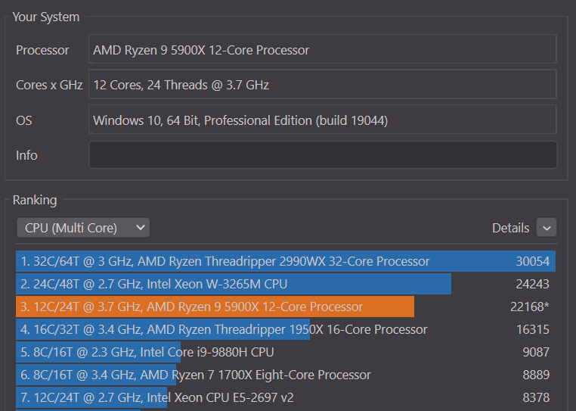Expand the Details chevron button
576x411 pixels.
[x=547, y=228]
